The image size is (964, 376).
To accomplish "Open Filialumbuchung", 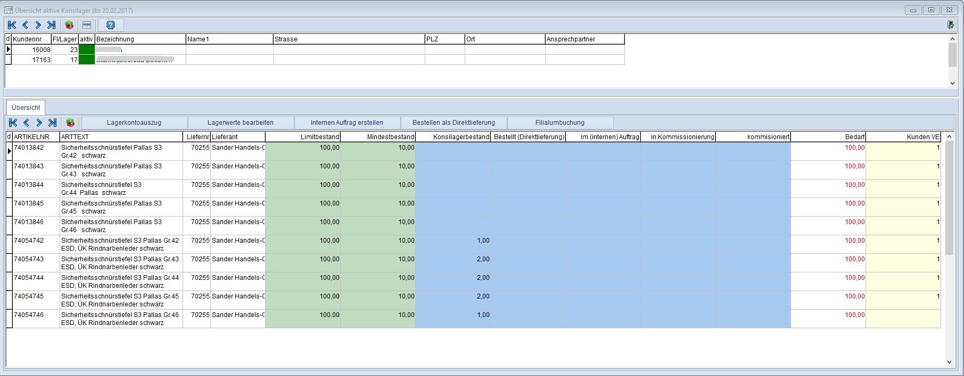I will coord(560,123).
